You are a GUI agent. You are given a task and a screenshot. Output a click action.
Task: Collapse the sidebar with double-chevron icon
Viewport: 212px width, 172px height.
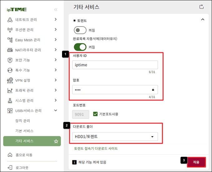pos(56,10)
